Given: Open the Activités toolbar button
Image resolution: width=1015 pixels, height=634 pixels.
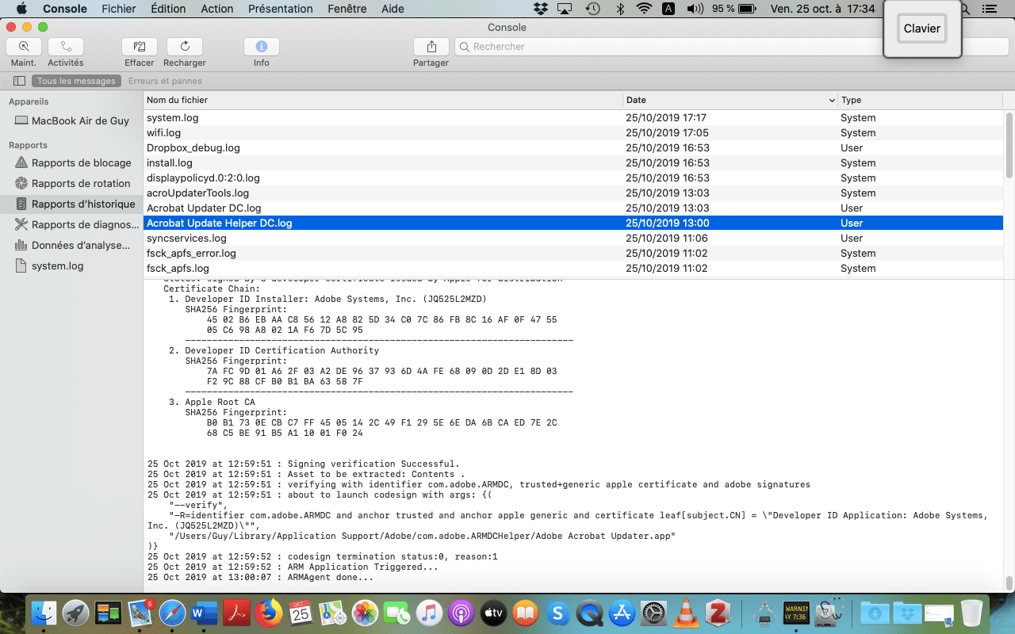Looking at the screenshot, I should 66,47.
